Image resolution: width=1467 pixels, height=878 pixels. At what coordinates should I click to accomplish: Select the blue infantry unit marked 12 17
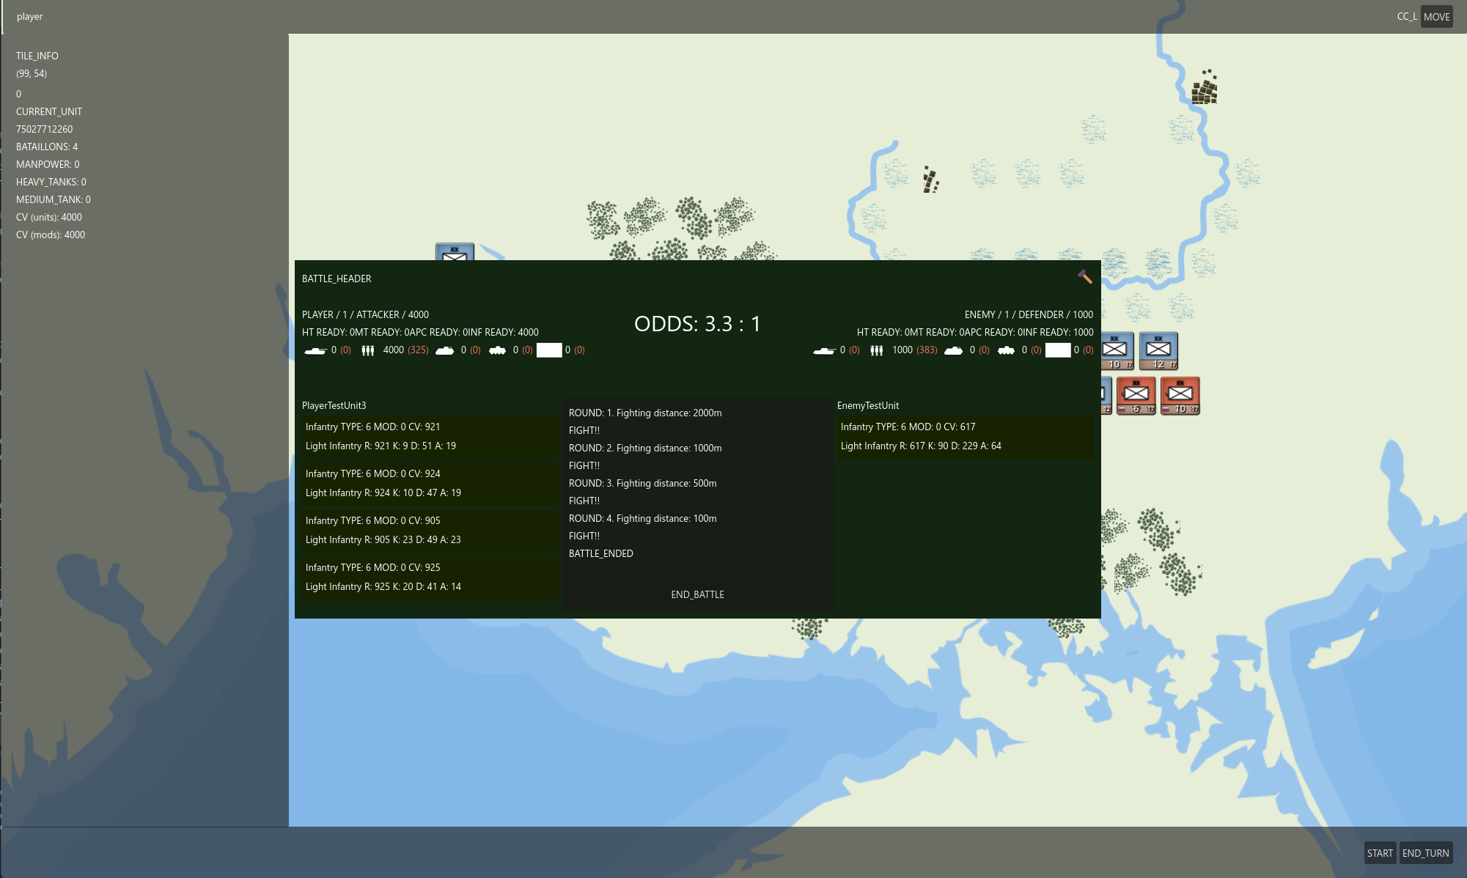[x=1158, y=351]
